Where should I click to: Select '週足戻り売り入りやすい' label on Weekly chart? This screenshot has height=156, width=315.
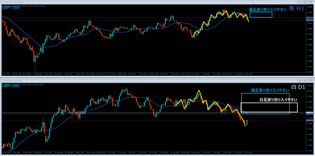pyautogui.click(x=267, y=10)
